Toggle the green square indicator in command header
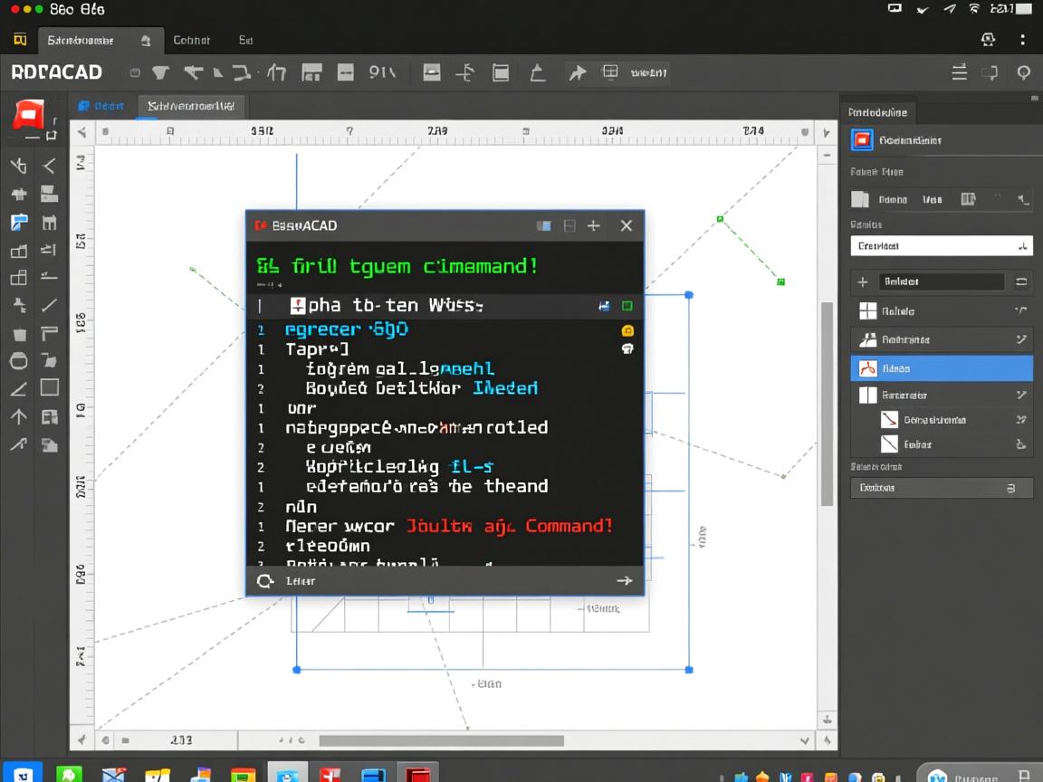 tap(627, 306)
